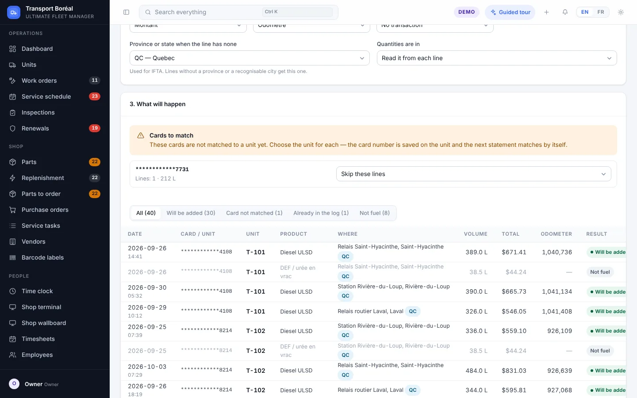Expand the 'No transaction' dropdown
This screenshot has height=398, width=637.
pos(435,27)
